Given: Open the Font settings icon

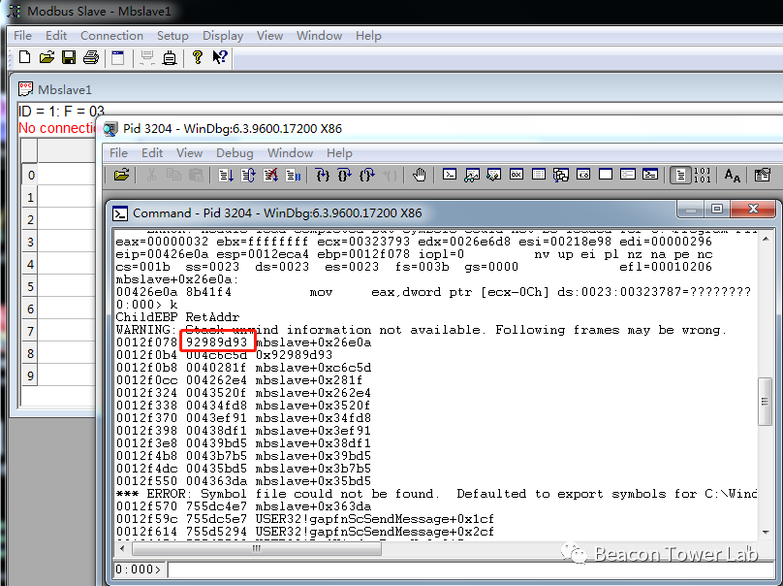Looking at the screenshot, I should click(x=733, y=175).
